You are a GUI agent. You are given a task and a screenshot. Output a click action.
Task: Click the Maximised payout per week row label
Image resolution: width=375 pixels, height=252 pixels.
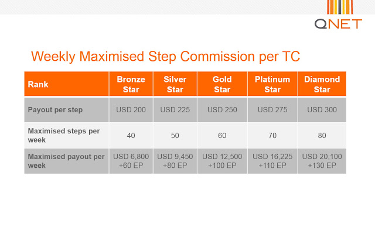click(x=66, y=161)
